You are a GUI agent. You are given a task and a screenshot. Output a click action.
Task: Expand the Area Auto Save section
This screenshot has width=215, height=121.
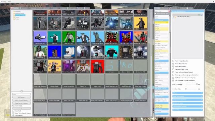(x=187, y=103)
